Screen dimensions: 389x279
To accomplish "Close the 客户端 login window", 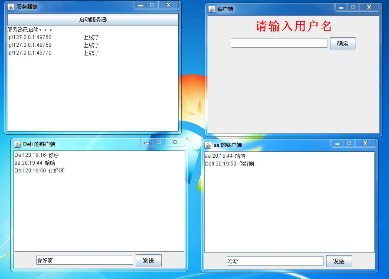I will 369,7.
